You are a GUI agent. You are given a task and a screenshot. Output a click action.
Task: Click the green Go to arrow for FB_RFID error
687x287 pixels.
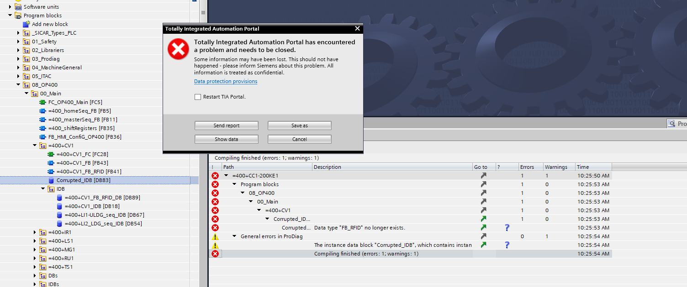[x=484, y=228]
